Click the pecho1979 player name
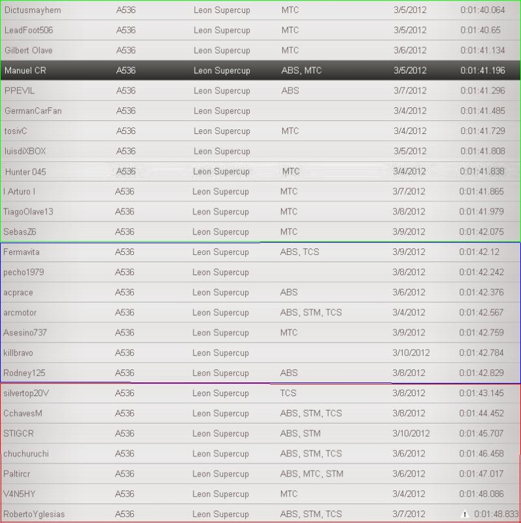The image size is (521, 523). coord(24,272)
